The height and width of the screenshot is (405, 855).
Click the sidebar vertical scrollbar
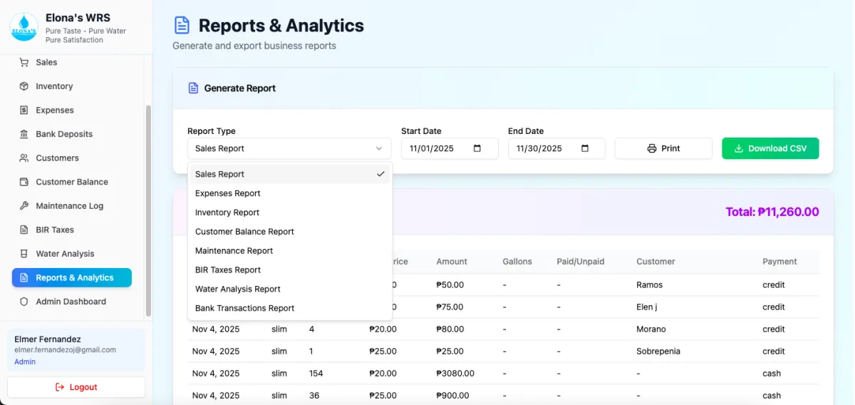[148, 210]
